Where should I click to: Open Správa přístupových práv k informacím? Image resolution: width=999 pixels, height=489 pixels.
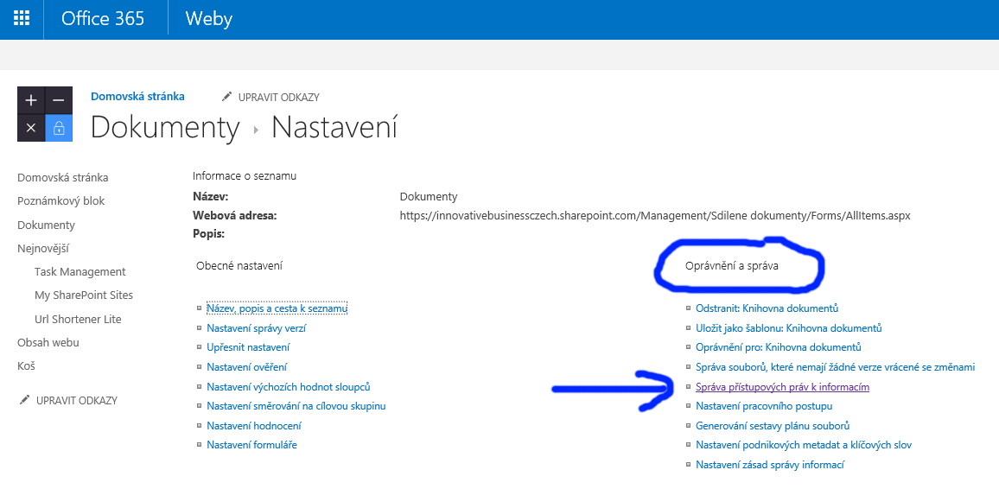click(x=782, y=386)
